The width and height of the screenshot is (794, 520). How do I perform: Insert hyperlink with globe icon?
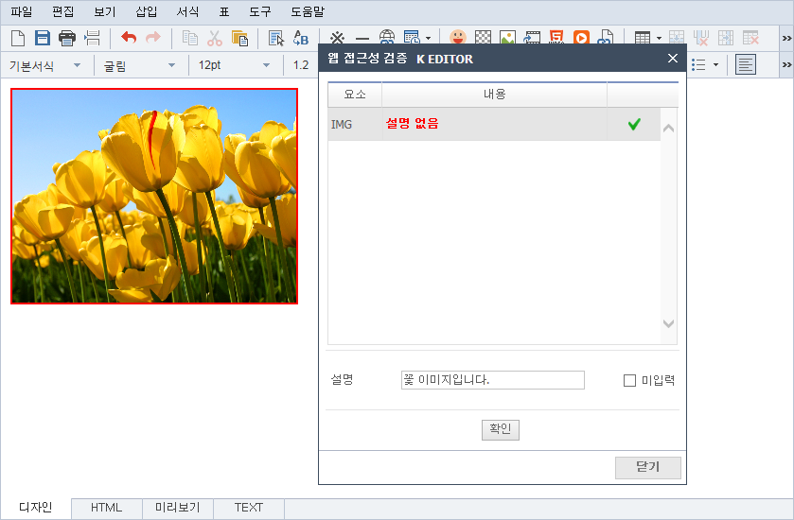point(387,37)
